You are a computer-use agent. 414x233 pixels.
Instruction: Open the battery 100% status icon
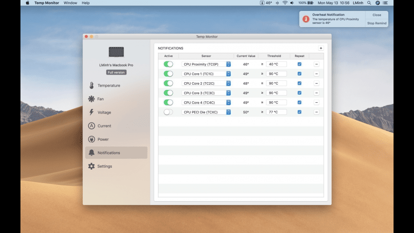click(x=306, y=3)
